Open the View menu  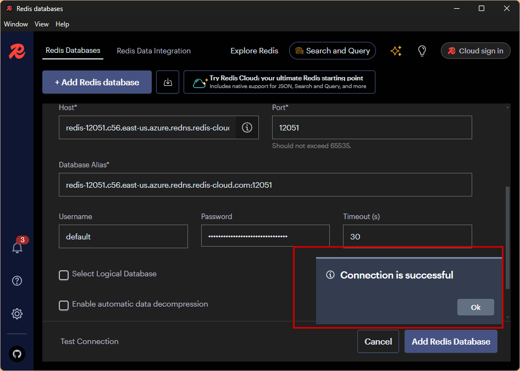coord(41,24)
